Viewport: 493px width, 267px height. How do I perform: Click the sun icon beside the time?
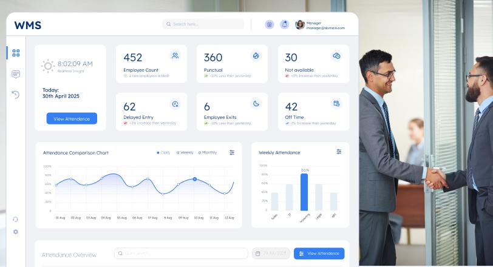click(x=48, y=66)
